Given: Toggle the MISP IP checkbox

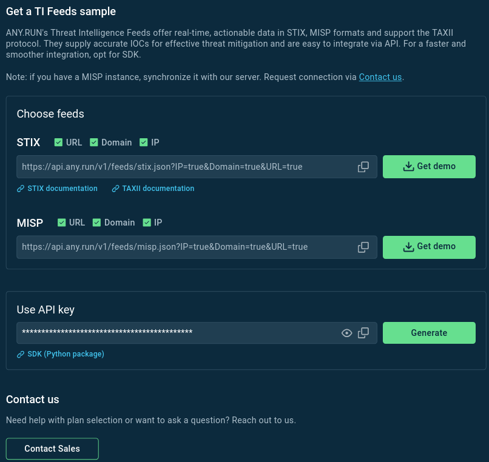Looking at the screenshot, I should (147, 223).
